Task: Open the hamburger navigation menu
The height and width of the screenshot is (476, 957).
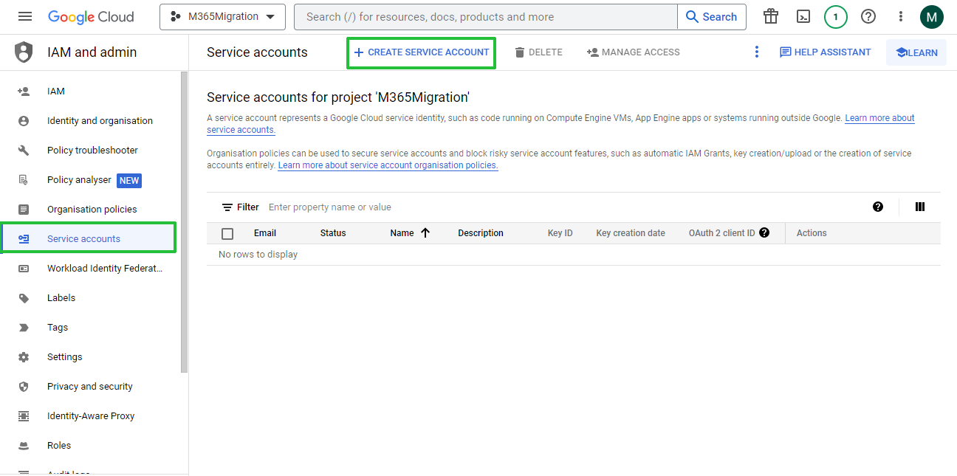Action: (25, 16)
